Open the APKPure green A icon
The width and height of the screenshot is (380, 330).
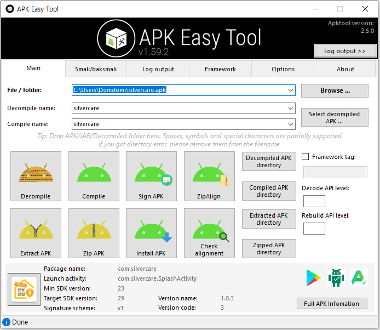(x=359, y=277)
